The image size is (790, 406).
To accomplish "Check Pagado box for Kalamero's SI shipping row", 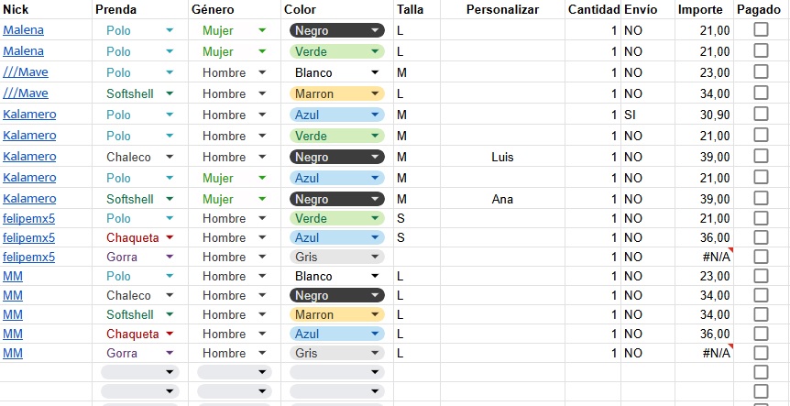I will 761,114.
